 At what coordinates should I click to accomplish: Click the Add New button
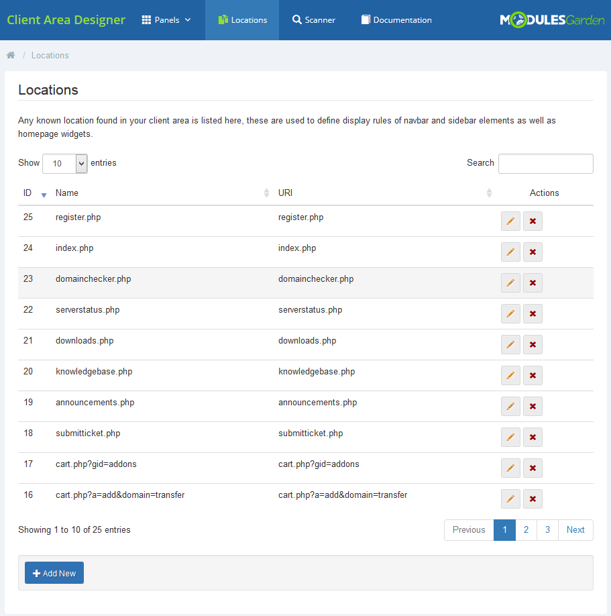(54, 573)
